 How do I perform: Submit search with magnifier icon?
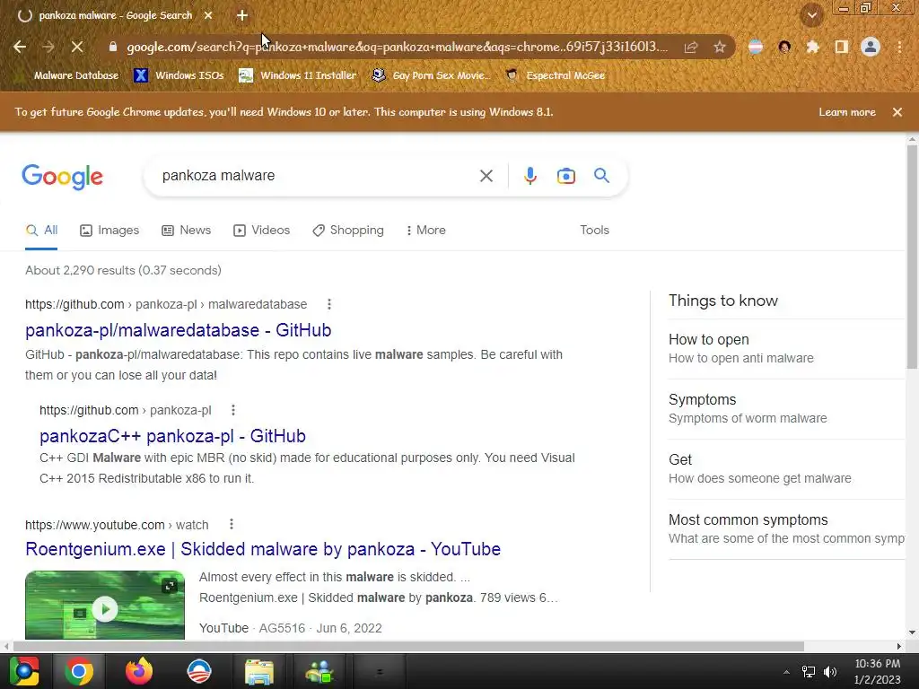click(x=601, y=175)
